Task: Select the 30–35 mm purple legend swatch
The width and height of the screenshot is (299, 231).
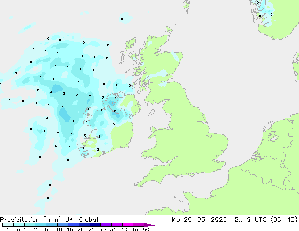Action: click(x=106, y=225)
